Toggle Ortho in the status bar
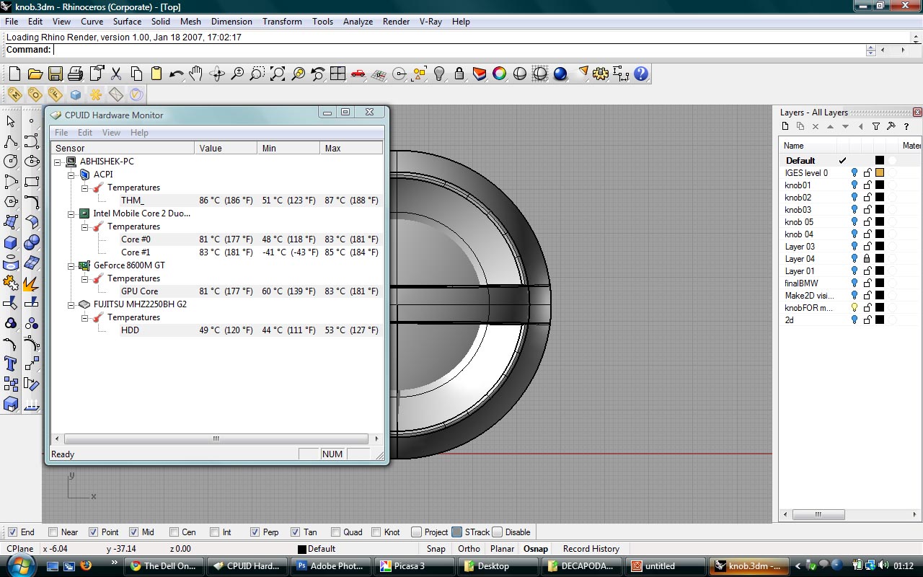This screenshot has width=923, height=577. (x=469, y=549)
